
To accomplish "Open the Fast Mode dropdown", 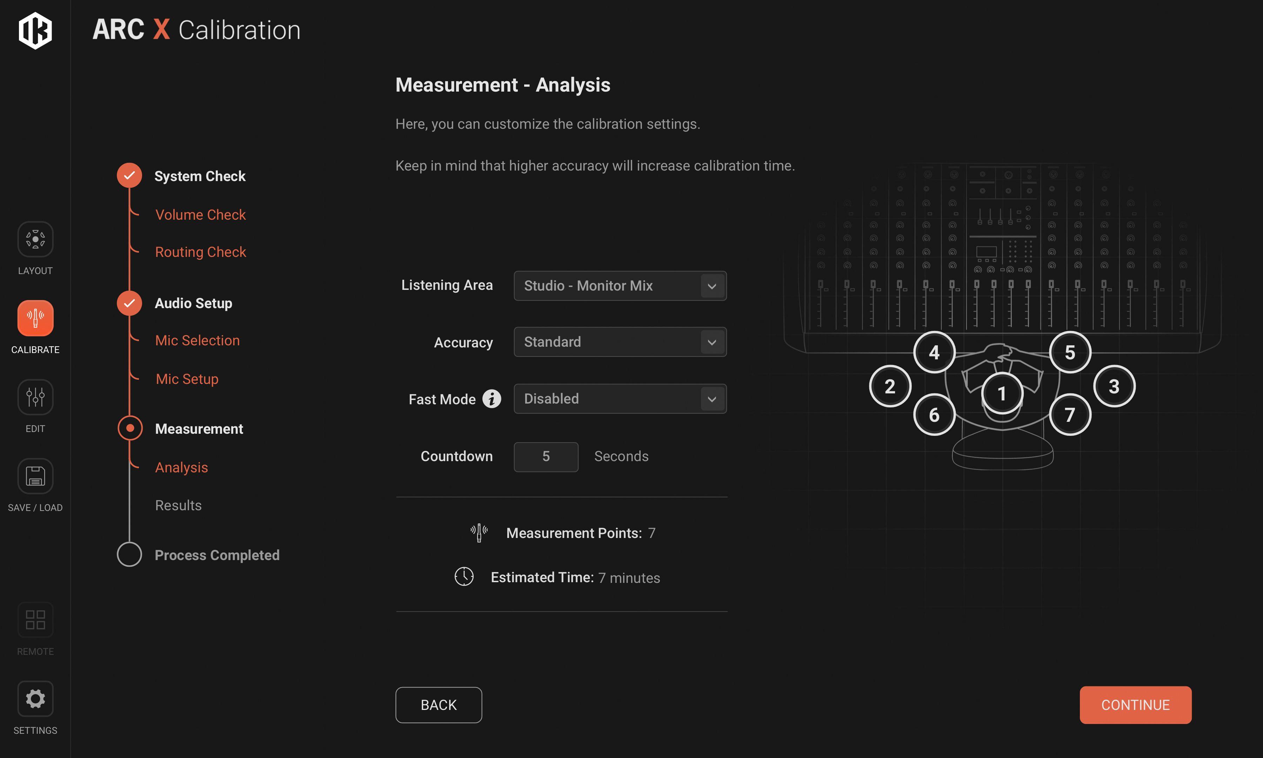I will click(712, 399).
